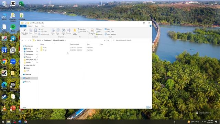Screen dimensions: 220x124
Task: Open Properties from the ribbon
Action: (92, 31)
